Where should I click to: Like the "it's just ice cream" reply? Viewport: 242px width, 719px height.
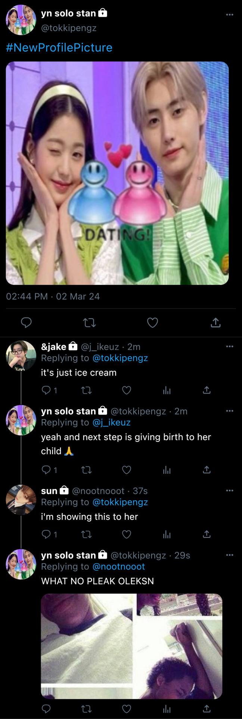(x=127, y=390)
